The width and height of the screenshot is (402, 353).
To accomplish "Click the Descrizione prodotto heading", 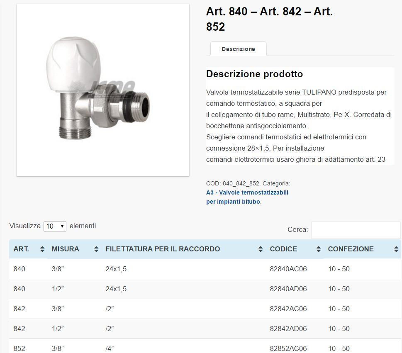I will point(254,74).
